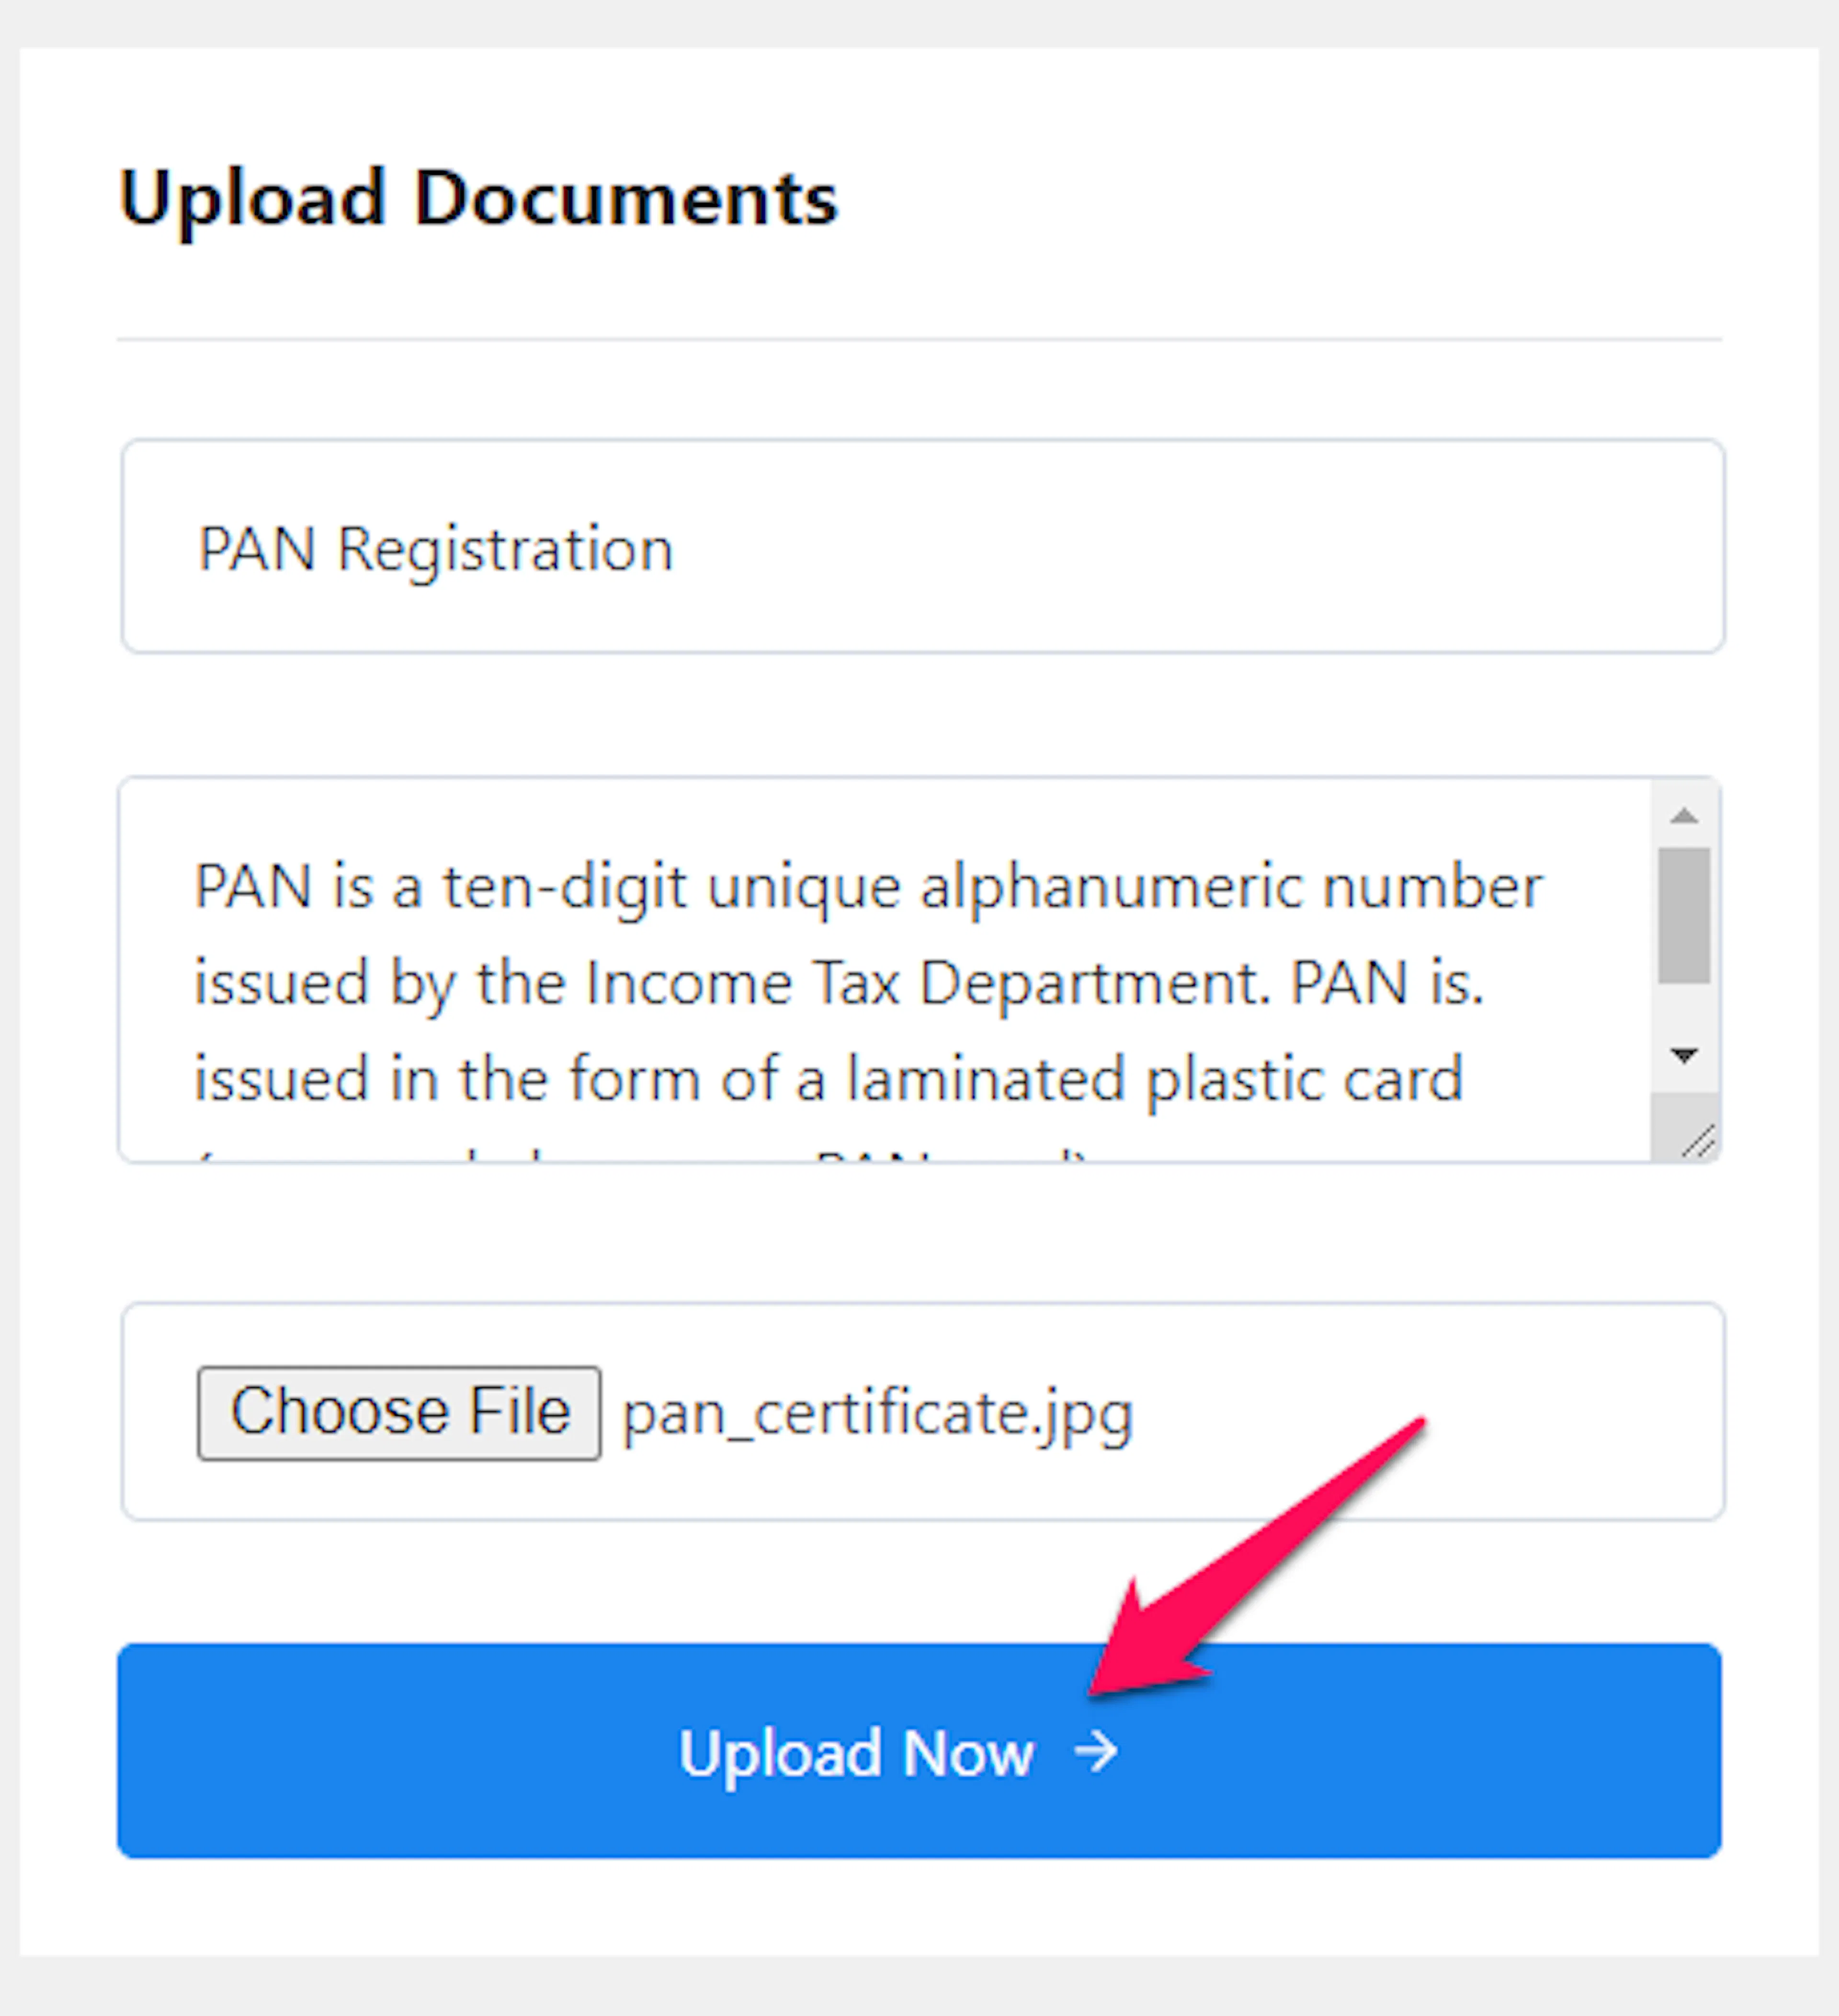
Task: Click inside the PAN description textarea
Action: pos(885,969)
